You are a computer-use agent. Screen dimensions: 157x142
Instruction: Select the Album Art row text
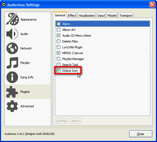click(69, 30)
